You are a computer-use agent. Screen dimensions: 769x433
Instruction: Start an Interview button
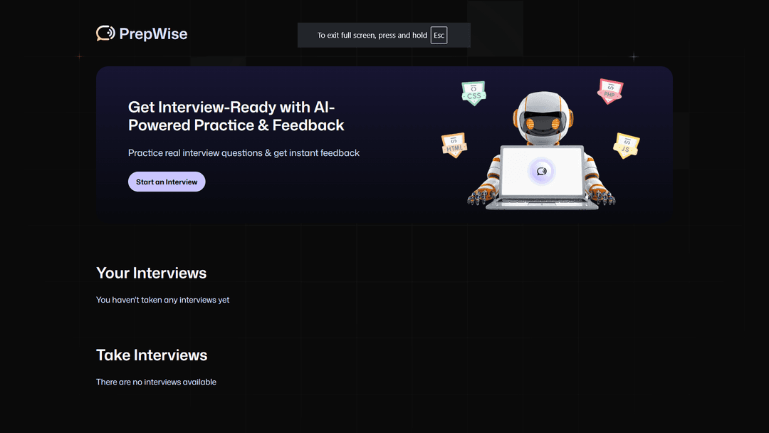point(167,182)
